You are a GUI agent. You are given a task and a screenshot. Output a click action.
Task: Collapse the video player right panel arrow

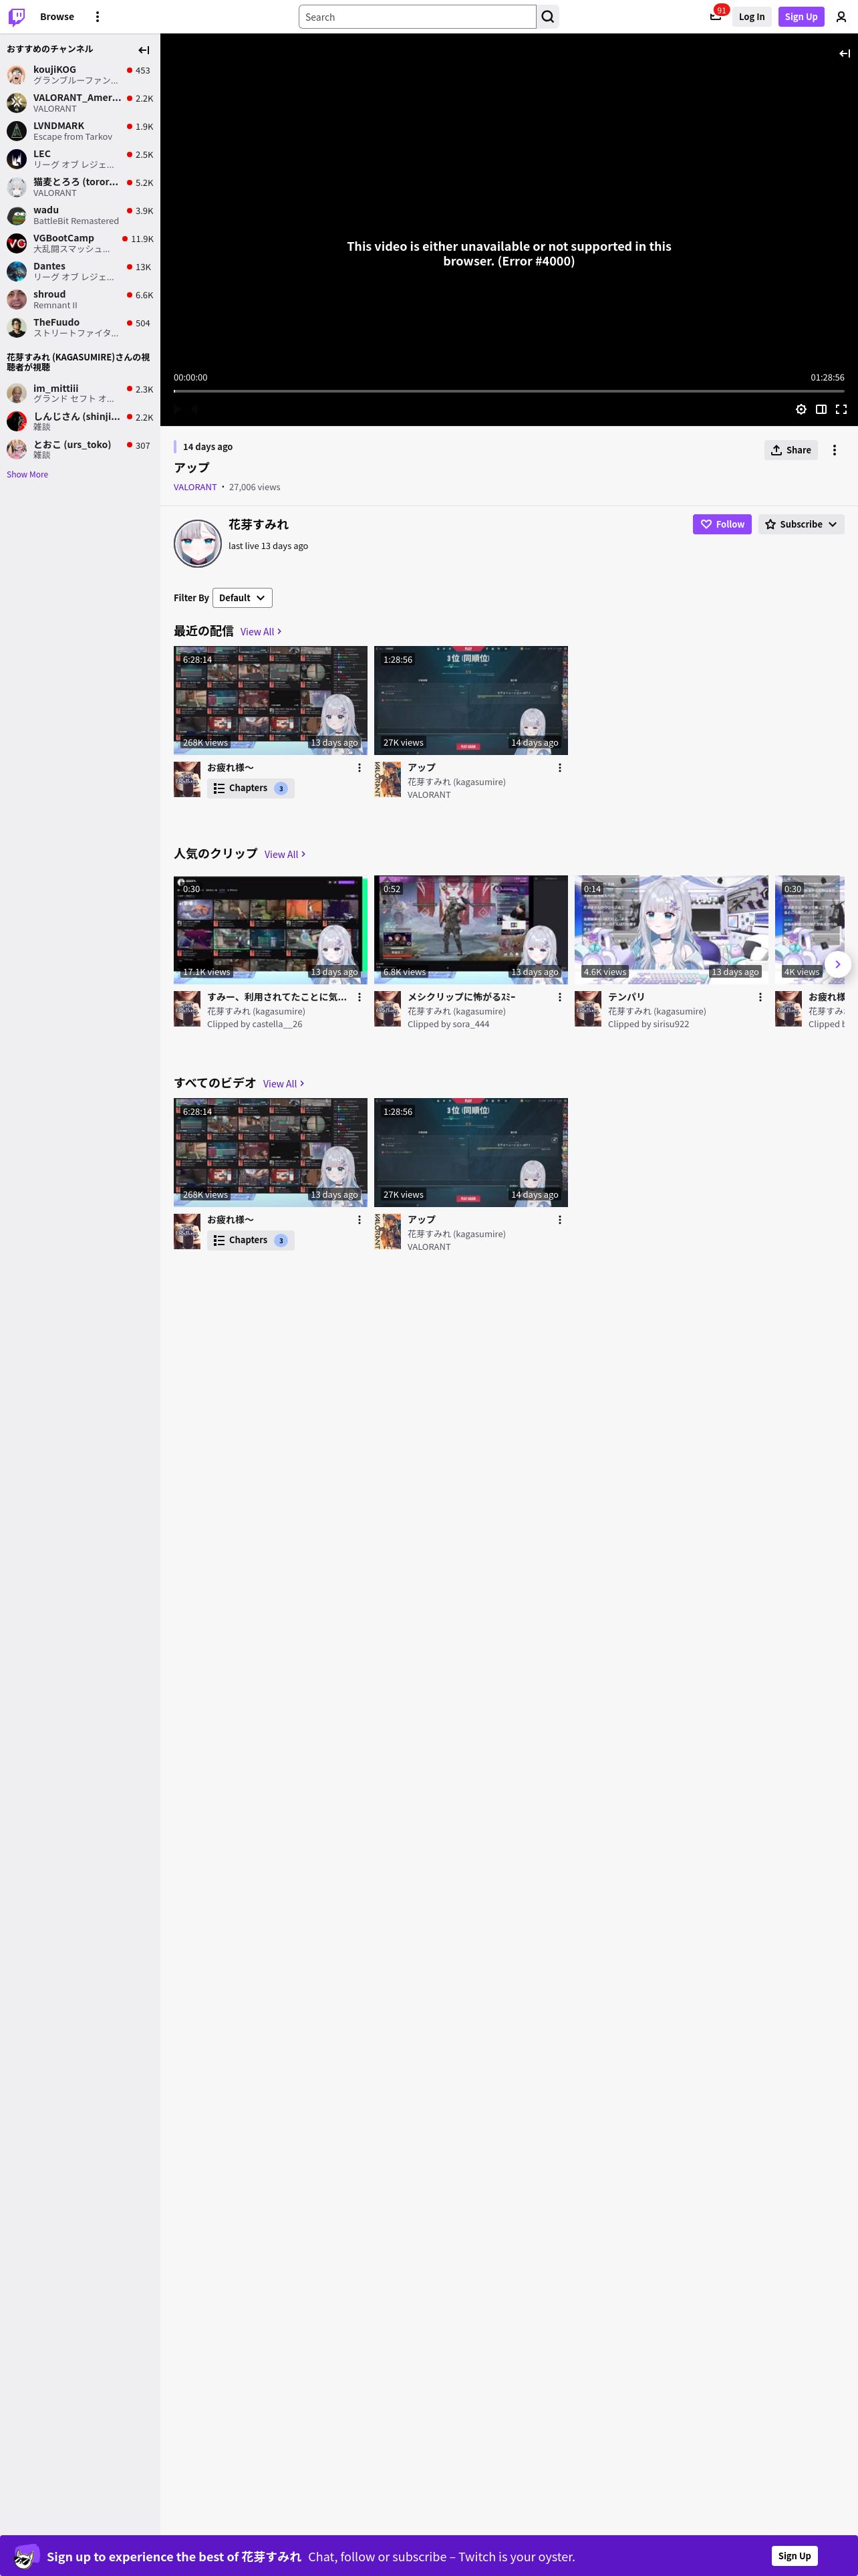click(x=844, y=54)
